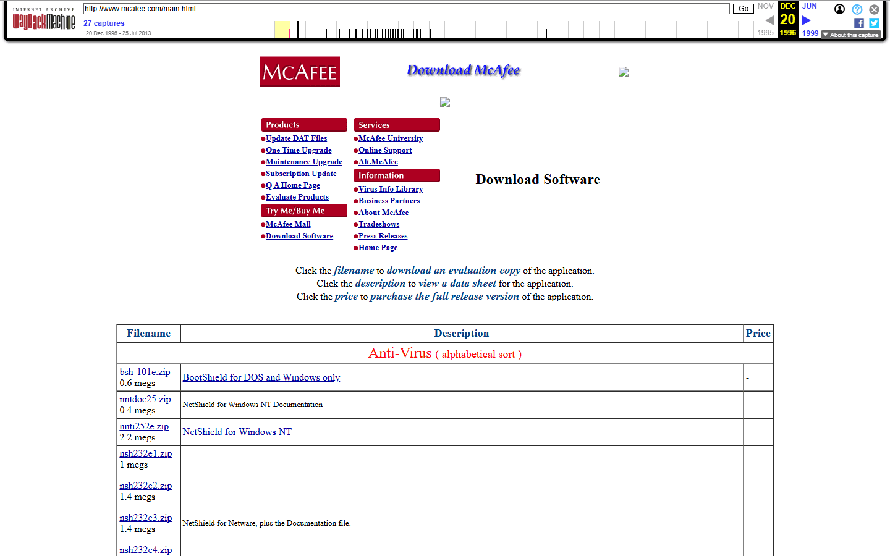The height and width of the screenshot is (556, 890).
Task: Open the Information menu header
Action: (x=397, y=175)
